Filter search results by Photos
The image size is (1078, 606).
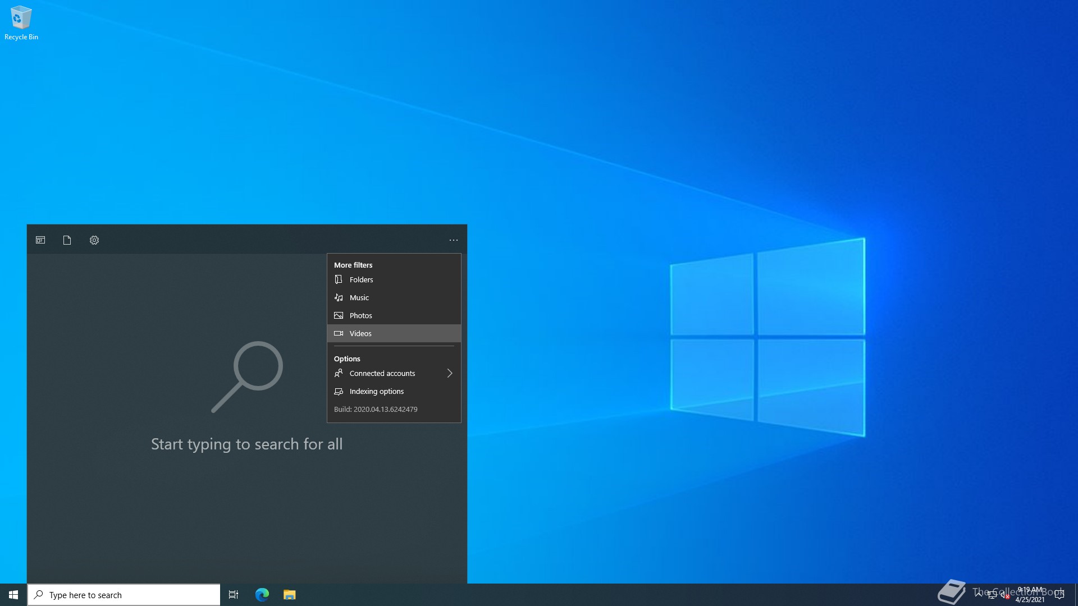(394, 315)
